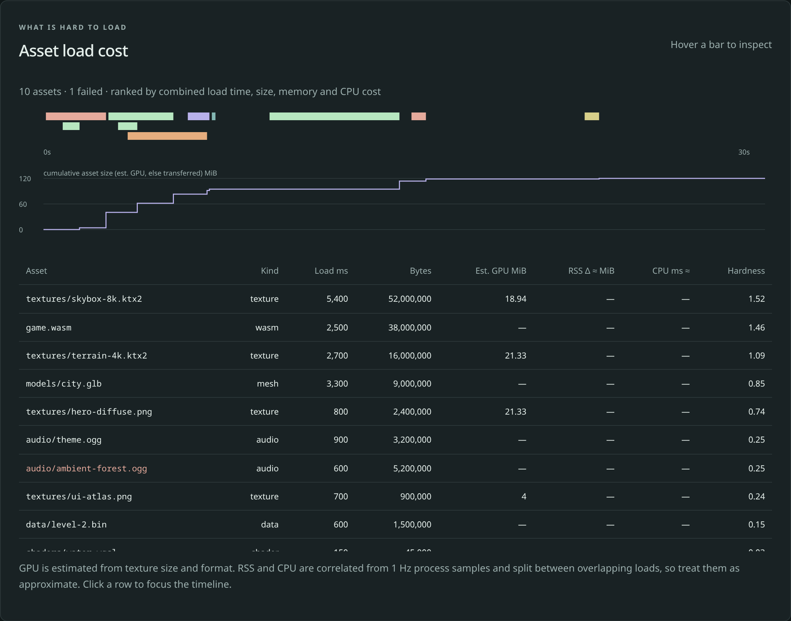791x621 pixels.
Task: Focus the audio/theme.ogg row
Action: pos(395,440)
